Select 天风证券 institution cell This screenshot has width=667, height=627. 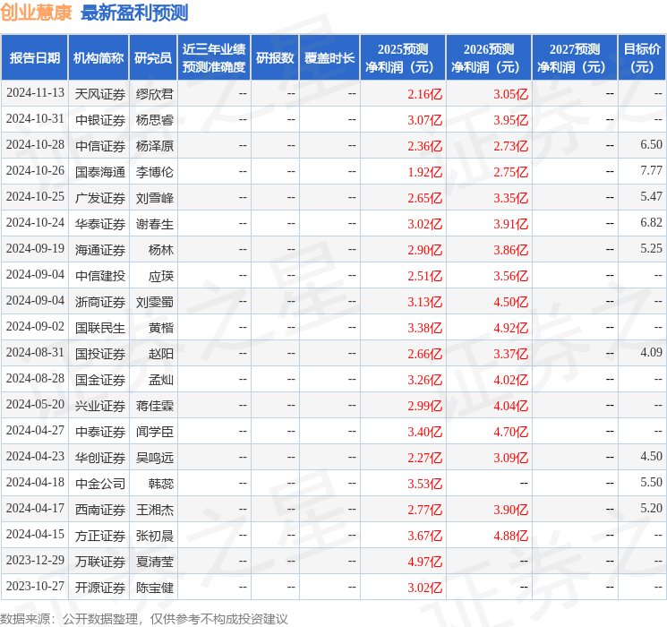pos(100,94)
